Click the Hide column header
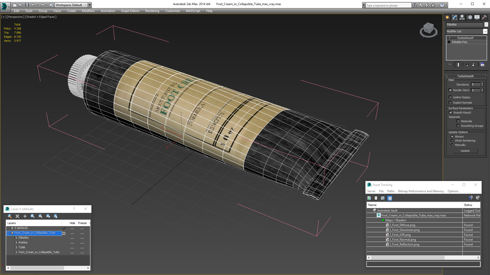 72,223
